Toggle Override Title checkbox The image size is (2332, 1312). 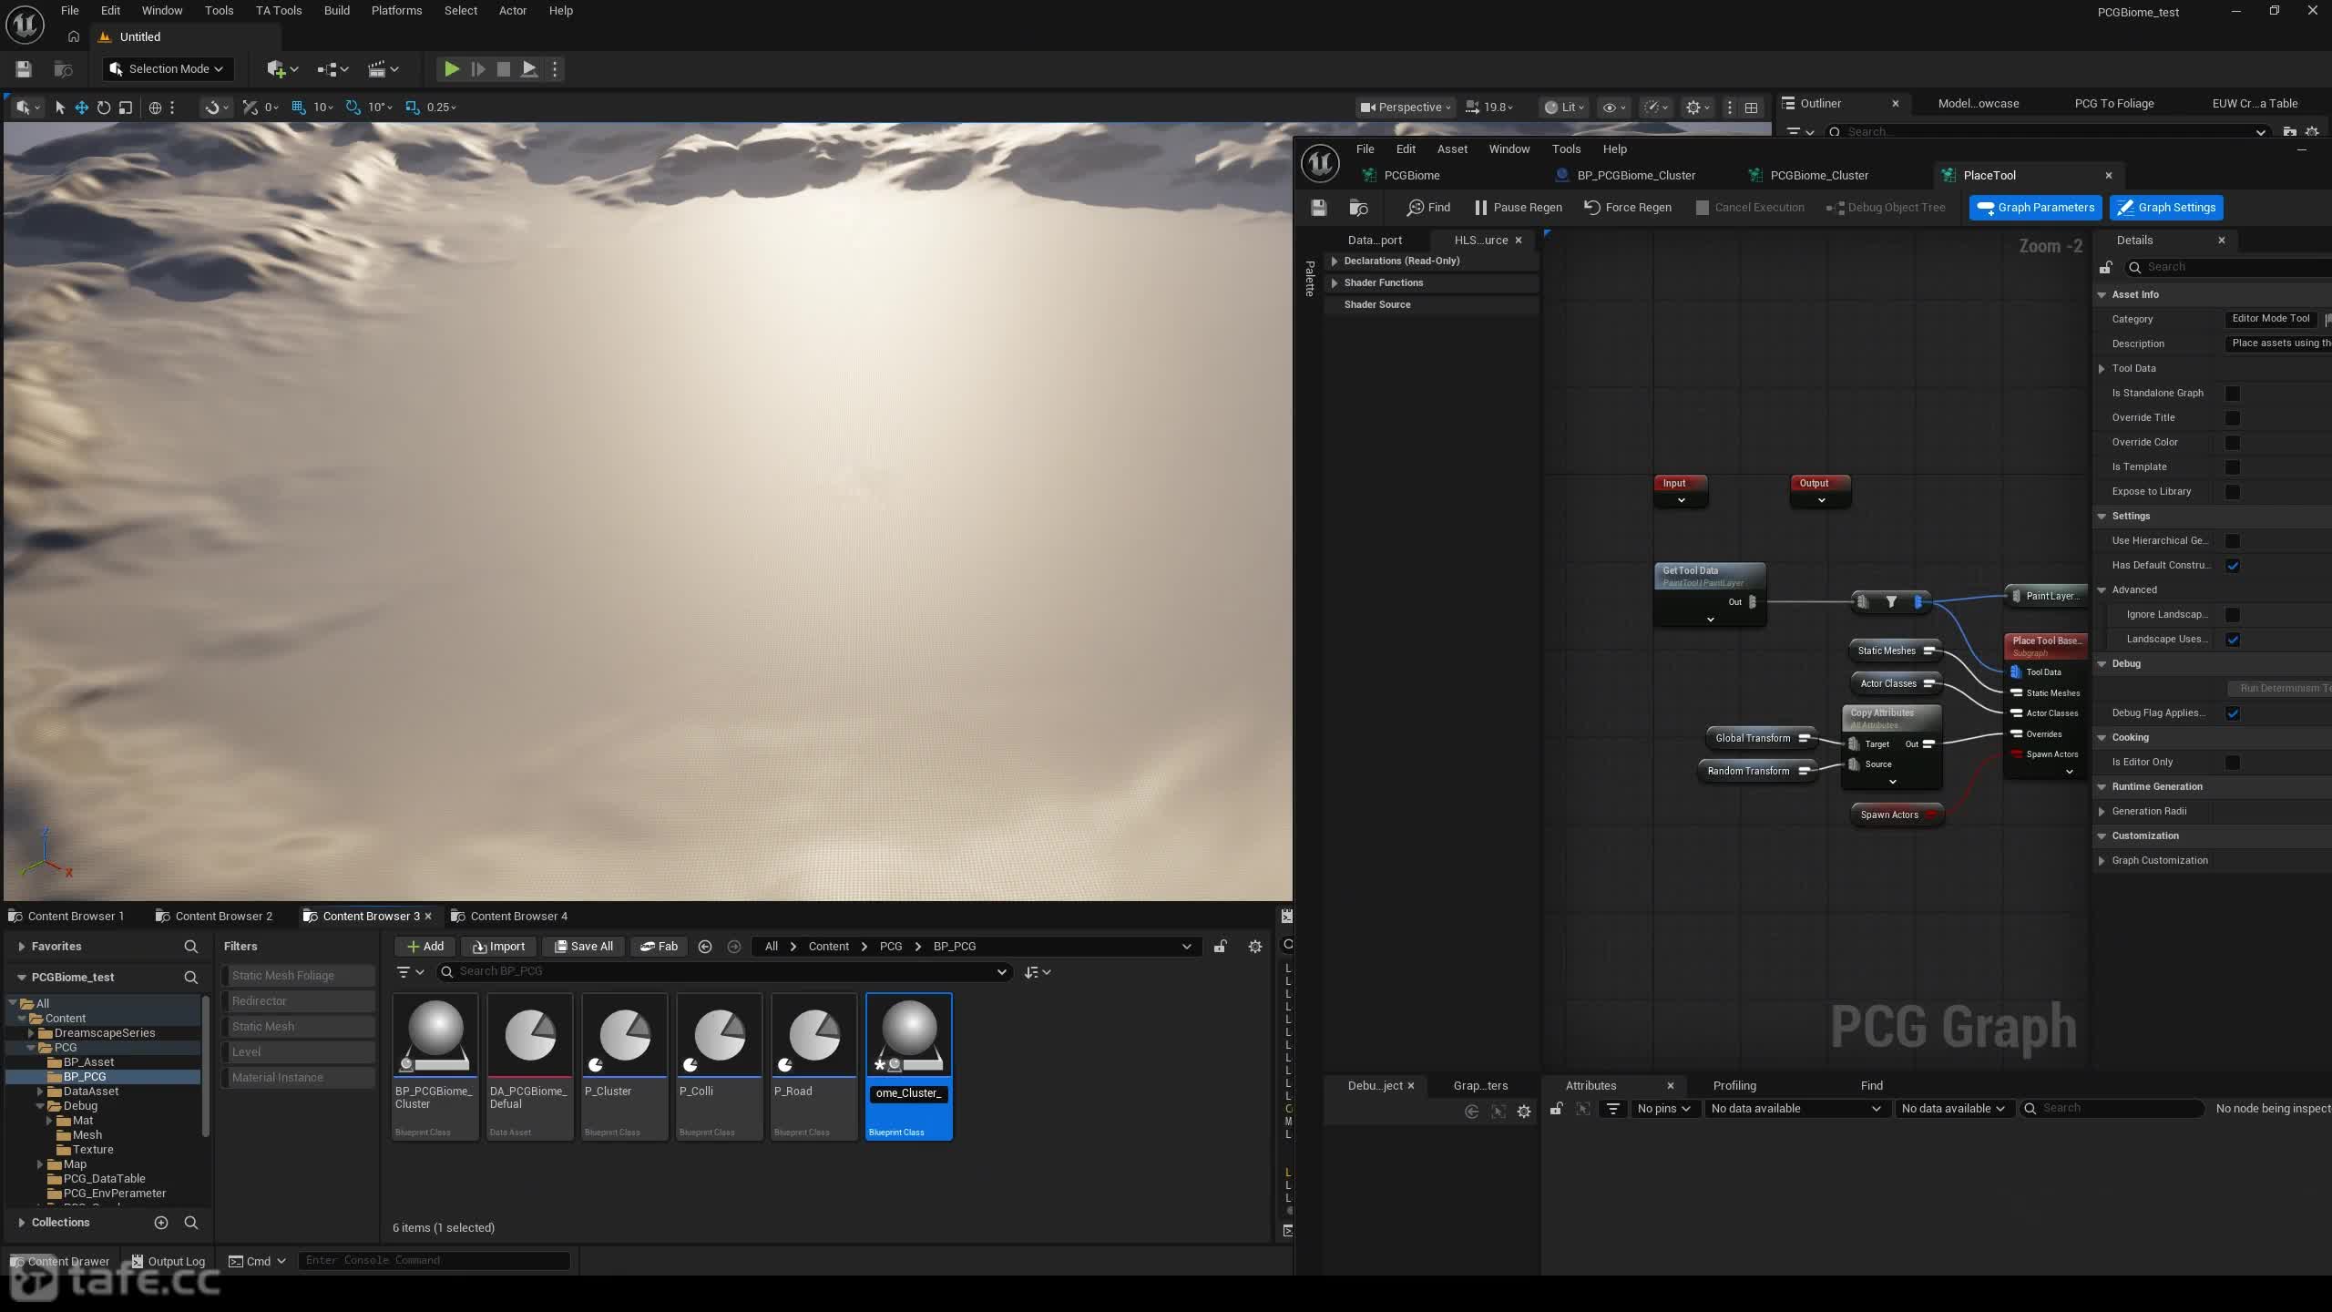[2232, 418]
